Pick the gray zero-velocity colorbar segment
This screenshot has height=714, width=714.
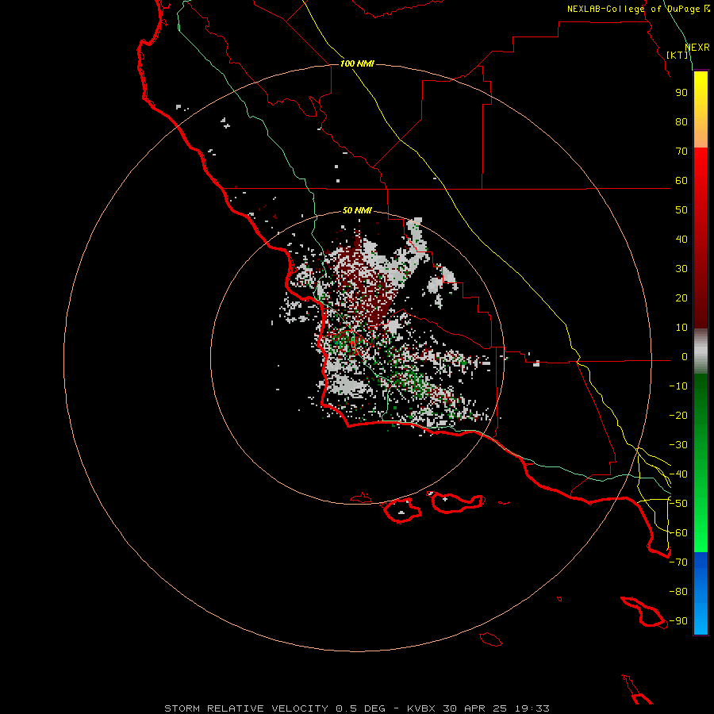(x=701, y=351)
